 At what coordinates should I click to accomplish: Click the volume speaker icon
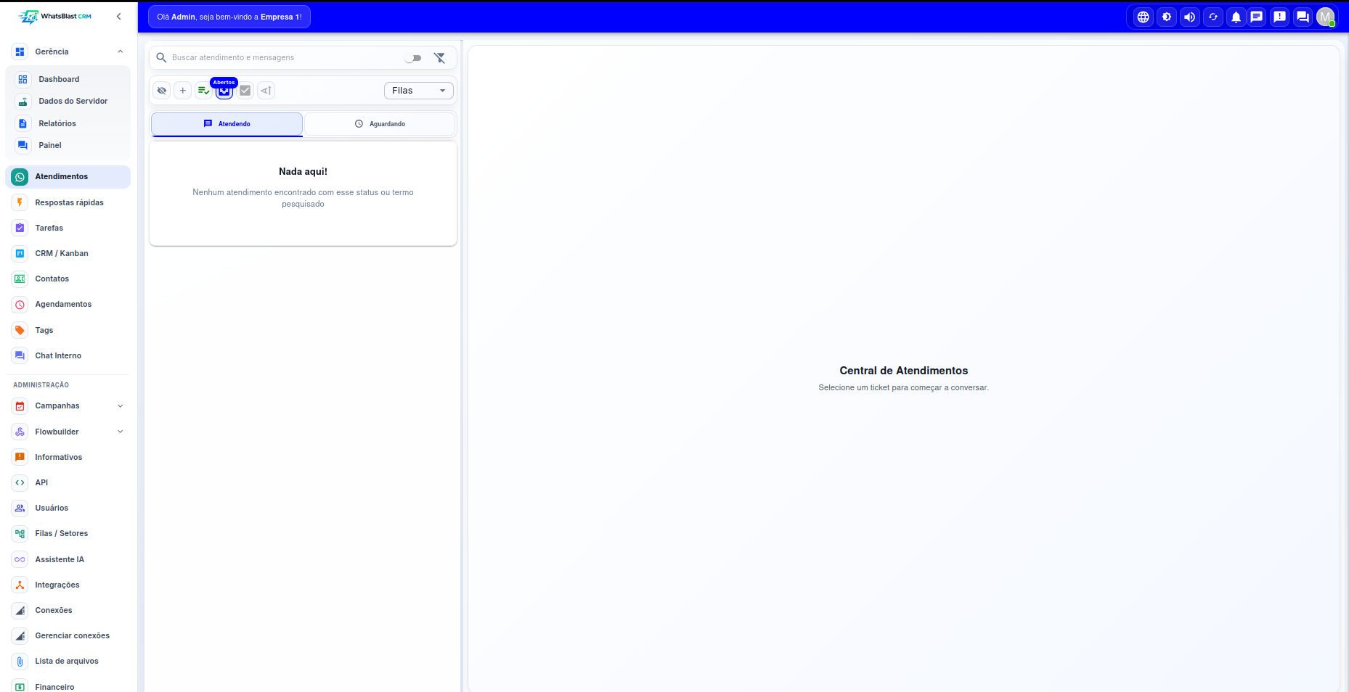tap(1190, 17)
